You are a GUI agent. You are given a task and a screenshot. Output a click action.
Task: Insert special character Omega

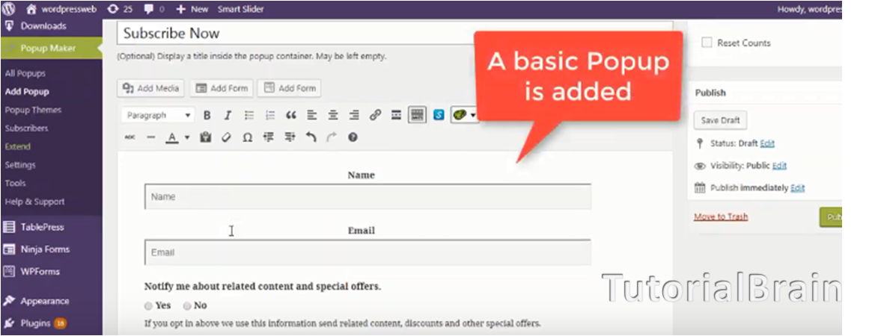click(248, 137)
